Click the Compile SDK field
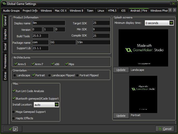The image size is (178, 134). (x=101, y=36)
